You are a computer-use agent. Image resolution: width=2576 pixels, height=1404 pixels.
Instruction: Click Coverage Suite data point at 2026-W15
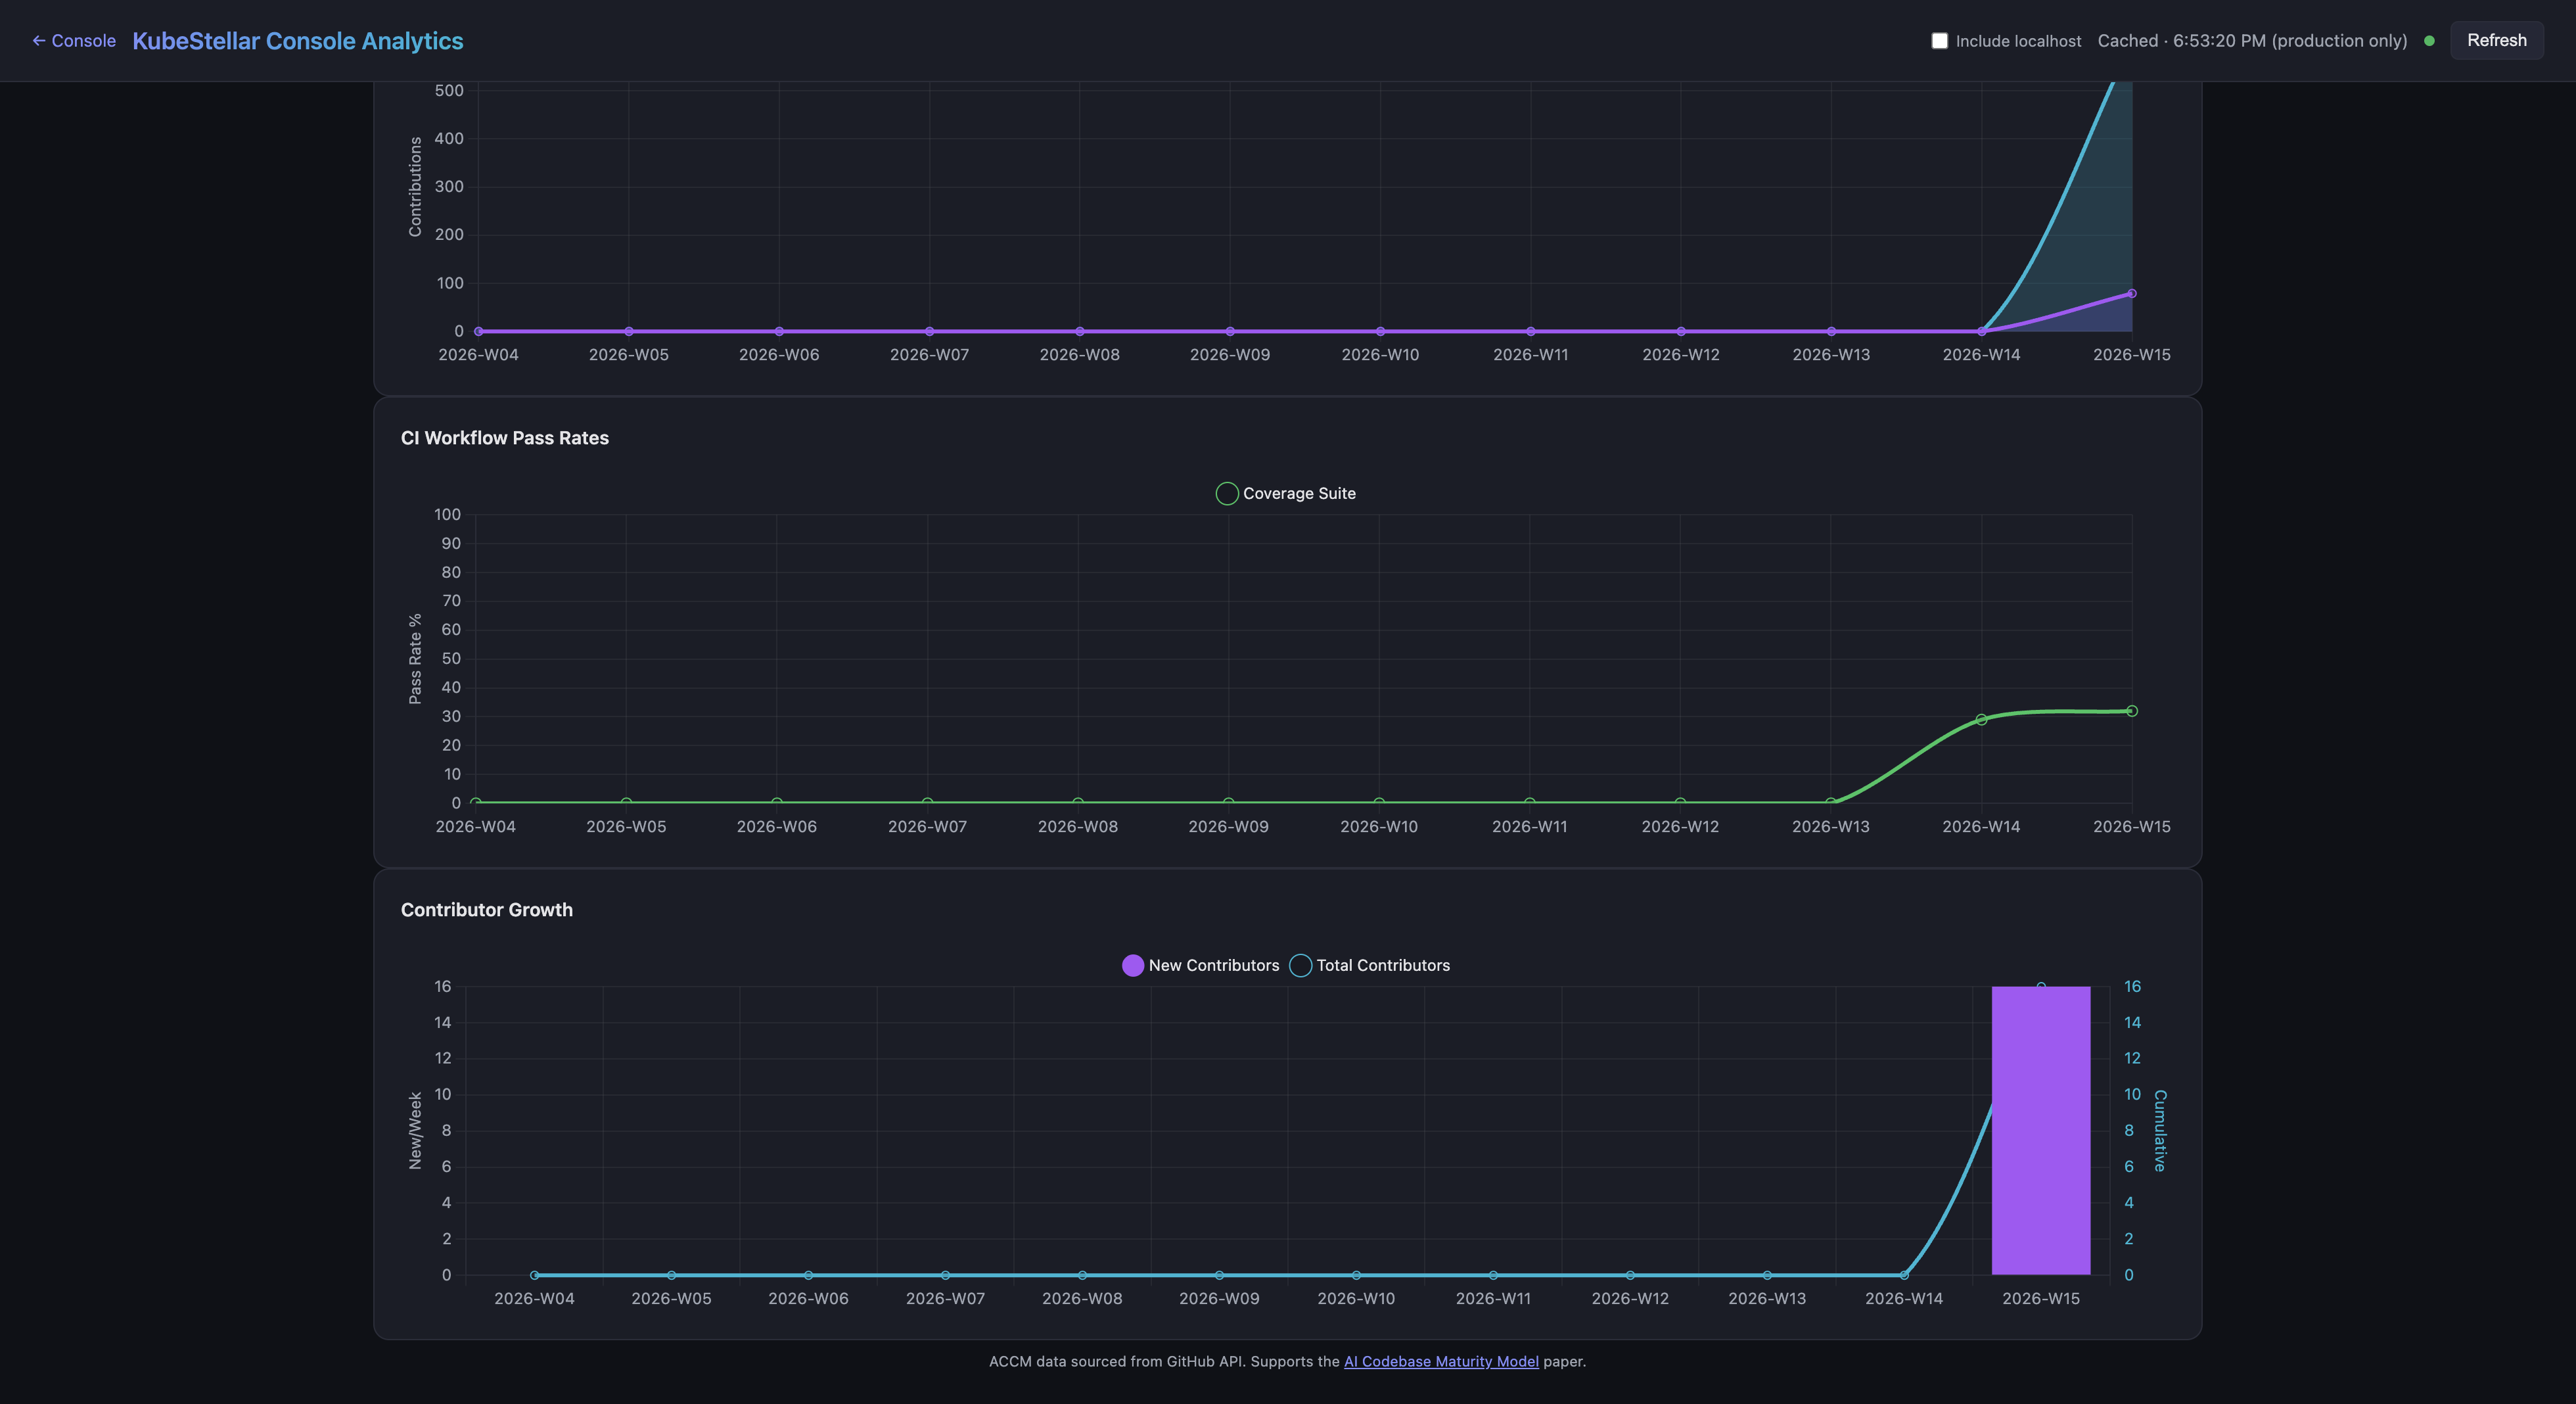pyautogui.click(x=2131, y=711)
